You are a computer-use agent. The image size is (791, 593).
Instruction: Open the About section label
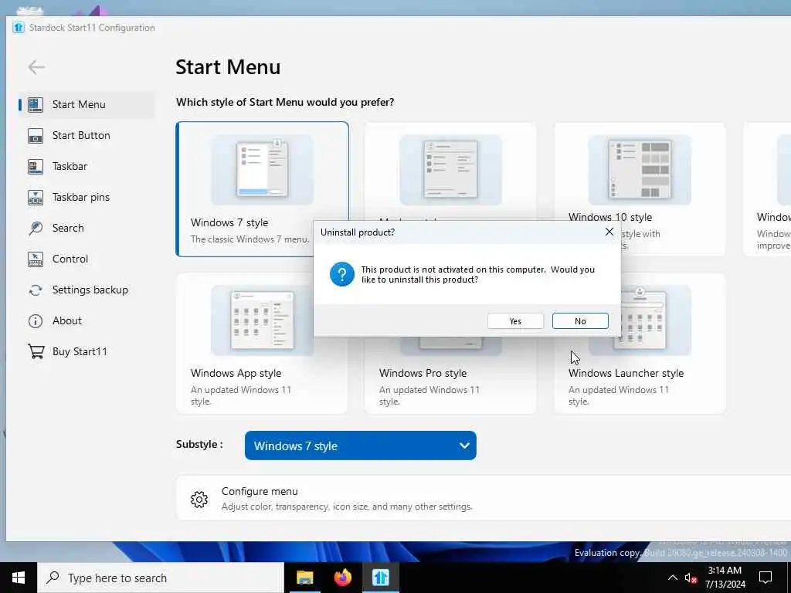point(67,320)
